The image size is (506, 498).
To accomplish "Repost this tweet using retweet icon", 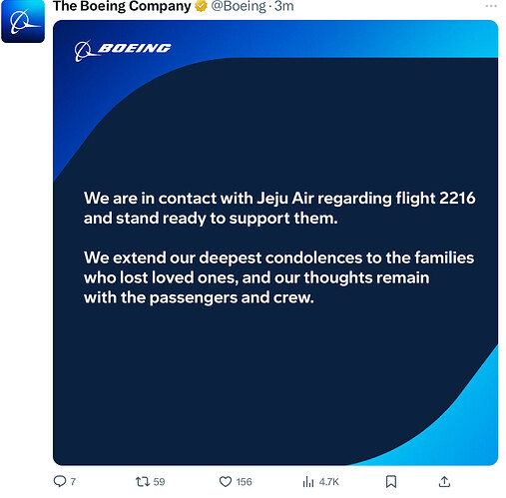I will pos(143,481).
